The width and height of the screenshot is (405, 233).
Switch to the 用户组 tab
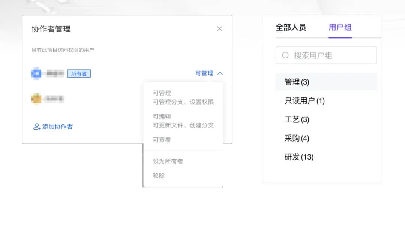point(340,28)
